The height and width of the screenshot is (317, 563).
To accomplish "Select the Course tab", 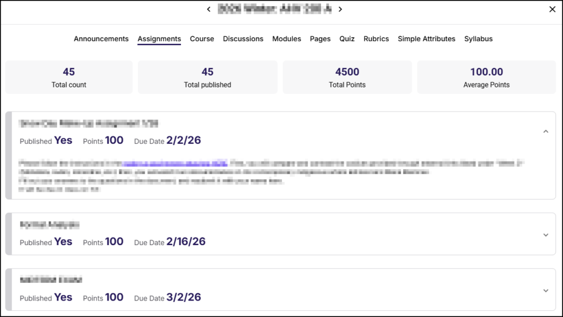I will click(202, 39).
